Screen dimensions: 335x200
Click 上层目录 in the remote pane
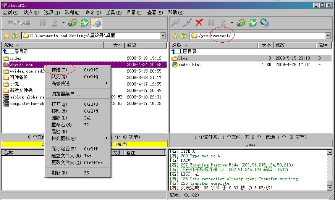coord(184,52)
